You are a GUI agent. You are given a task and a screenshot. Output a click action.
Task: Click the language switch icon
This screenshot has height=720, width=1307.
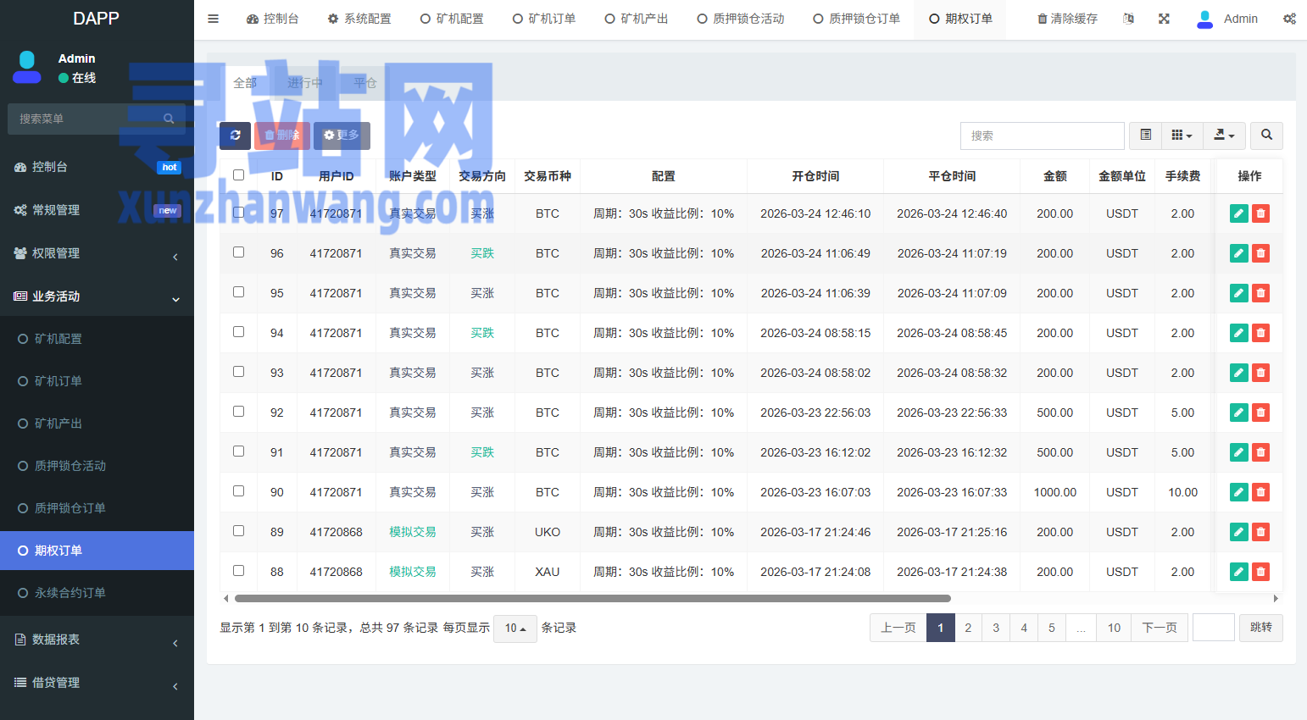(1128, 19)
